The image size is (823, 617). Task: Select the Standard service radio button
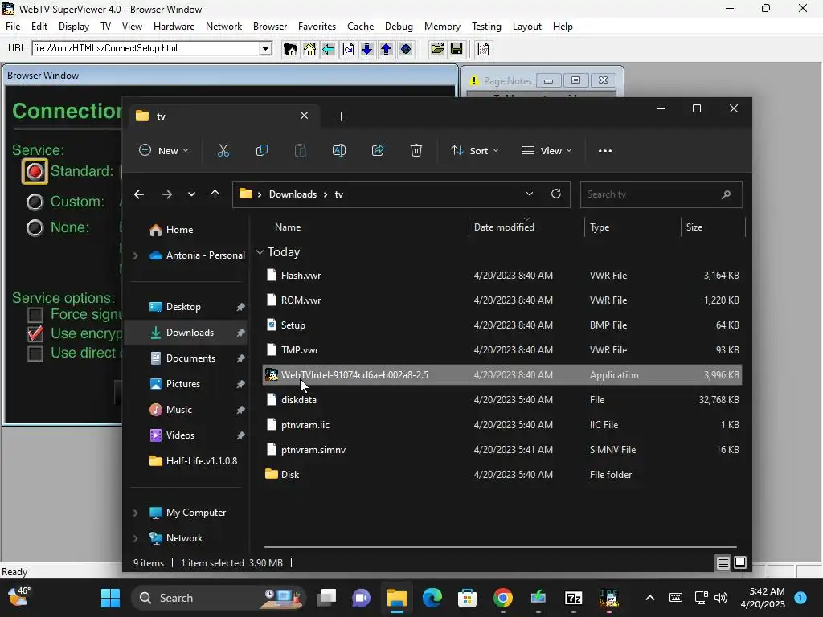click(35, 172)
